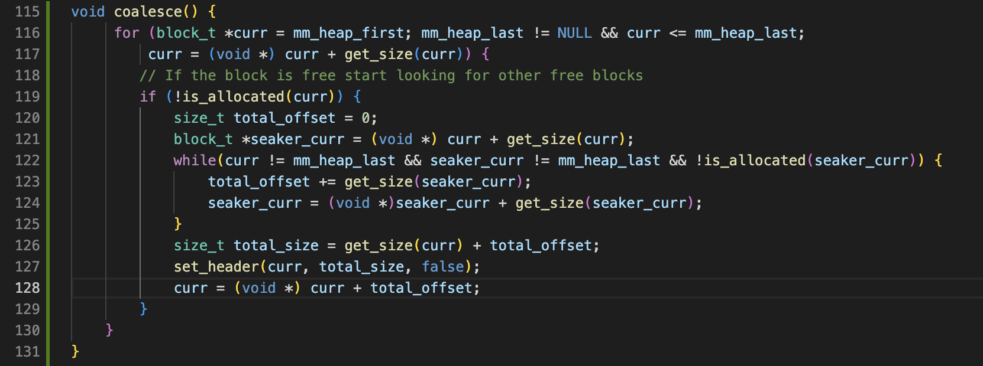Click the comment about free blocks
The width and height of the screenshot is (983, 366).
(x=391, y=76)
